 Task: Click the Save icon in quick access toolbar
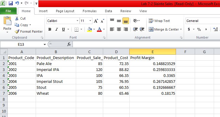[11, 3]
